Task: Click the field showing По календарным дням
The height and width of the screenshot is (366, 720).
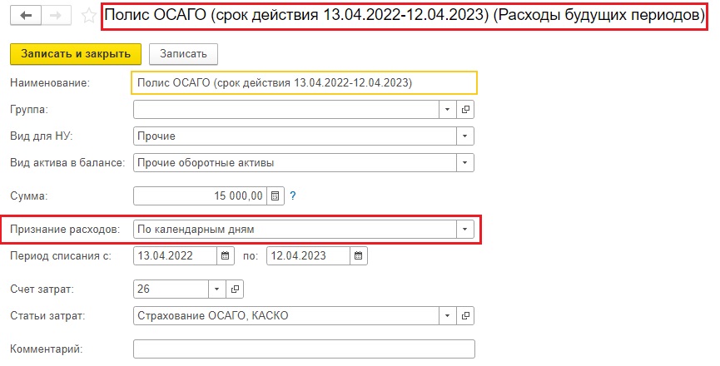Action: (295, 230)
